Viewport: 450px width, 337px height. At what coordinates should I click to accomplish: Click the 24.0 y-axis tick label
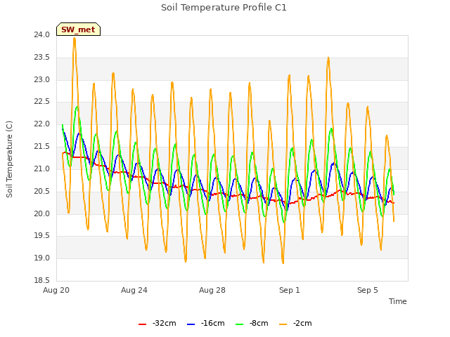(x=42, y=35)
